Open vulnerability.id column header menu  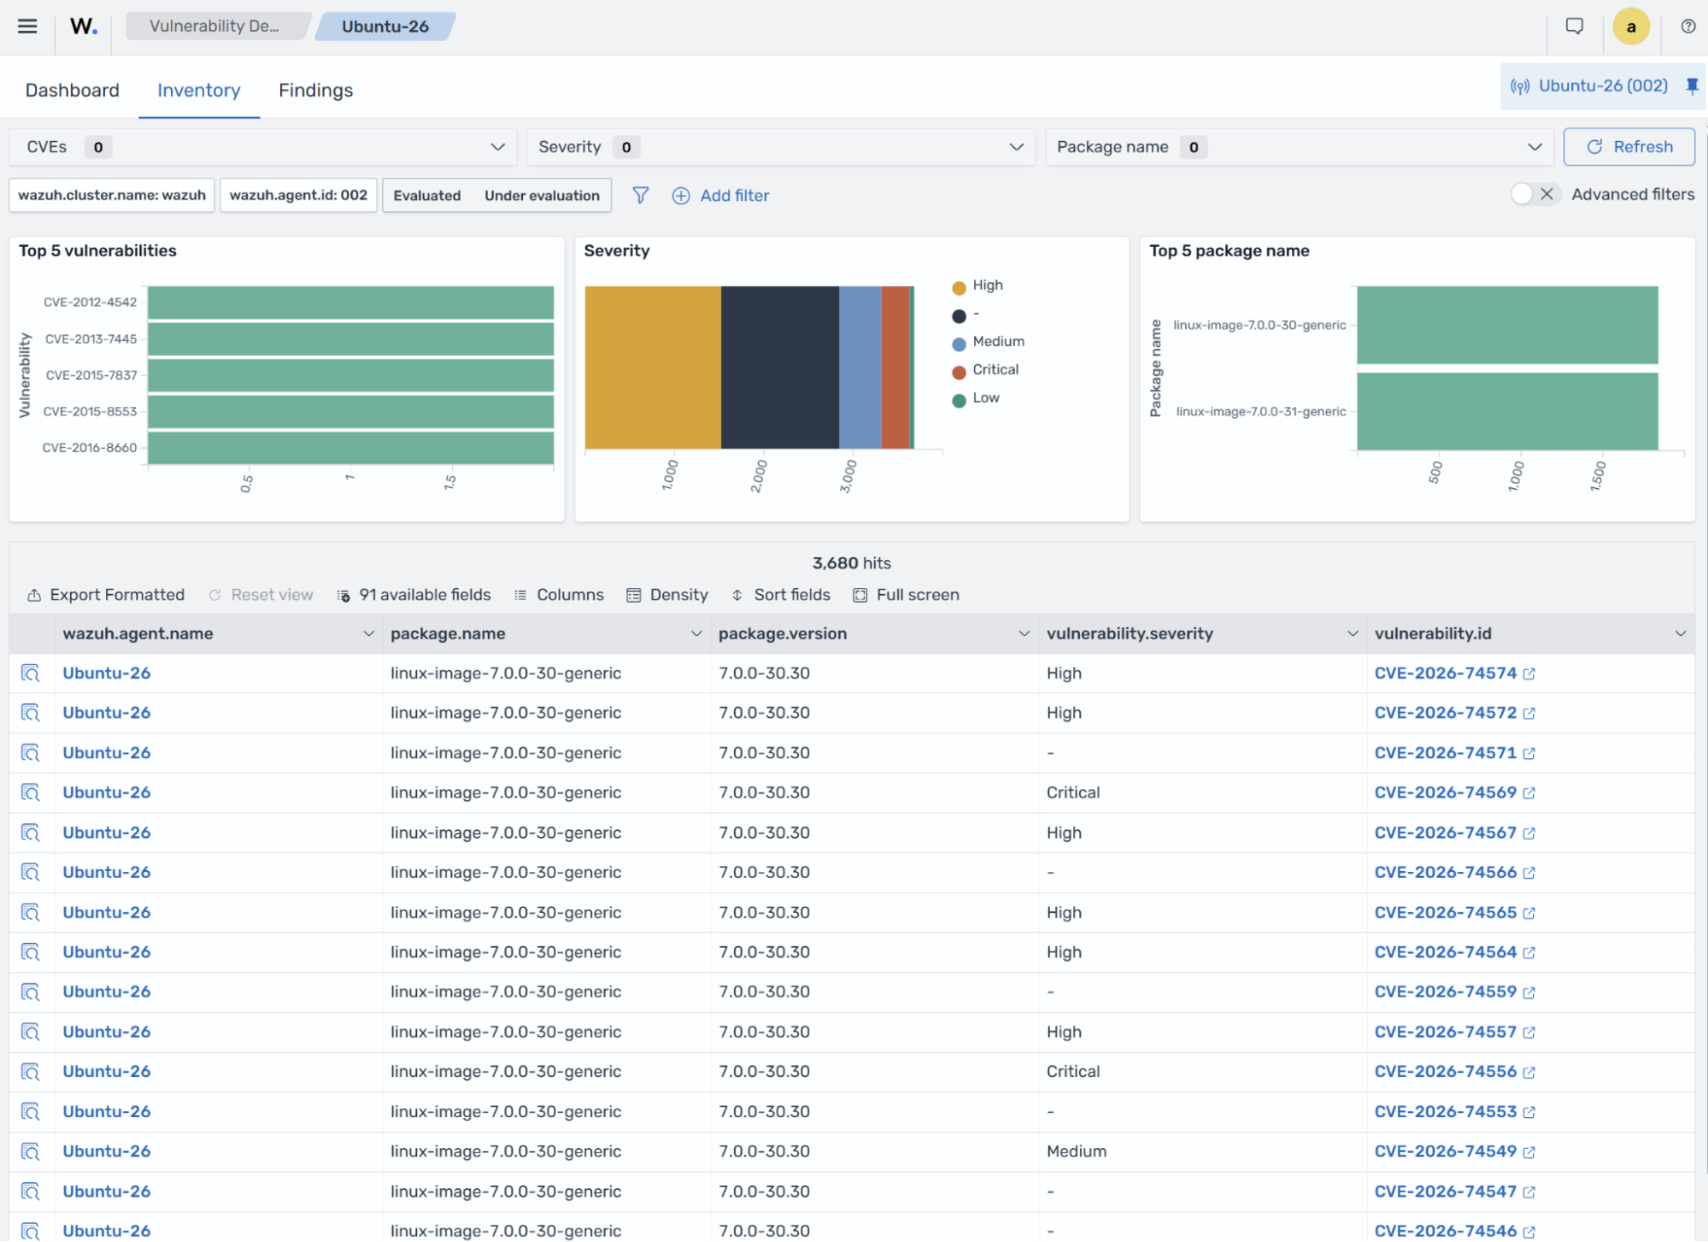tap(1680, 634)
